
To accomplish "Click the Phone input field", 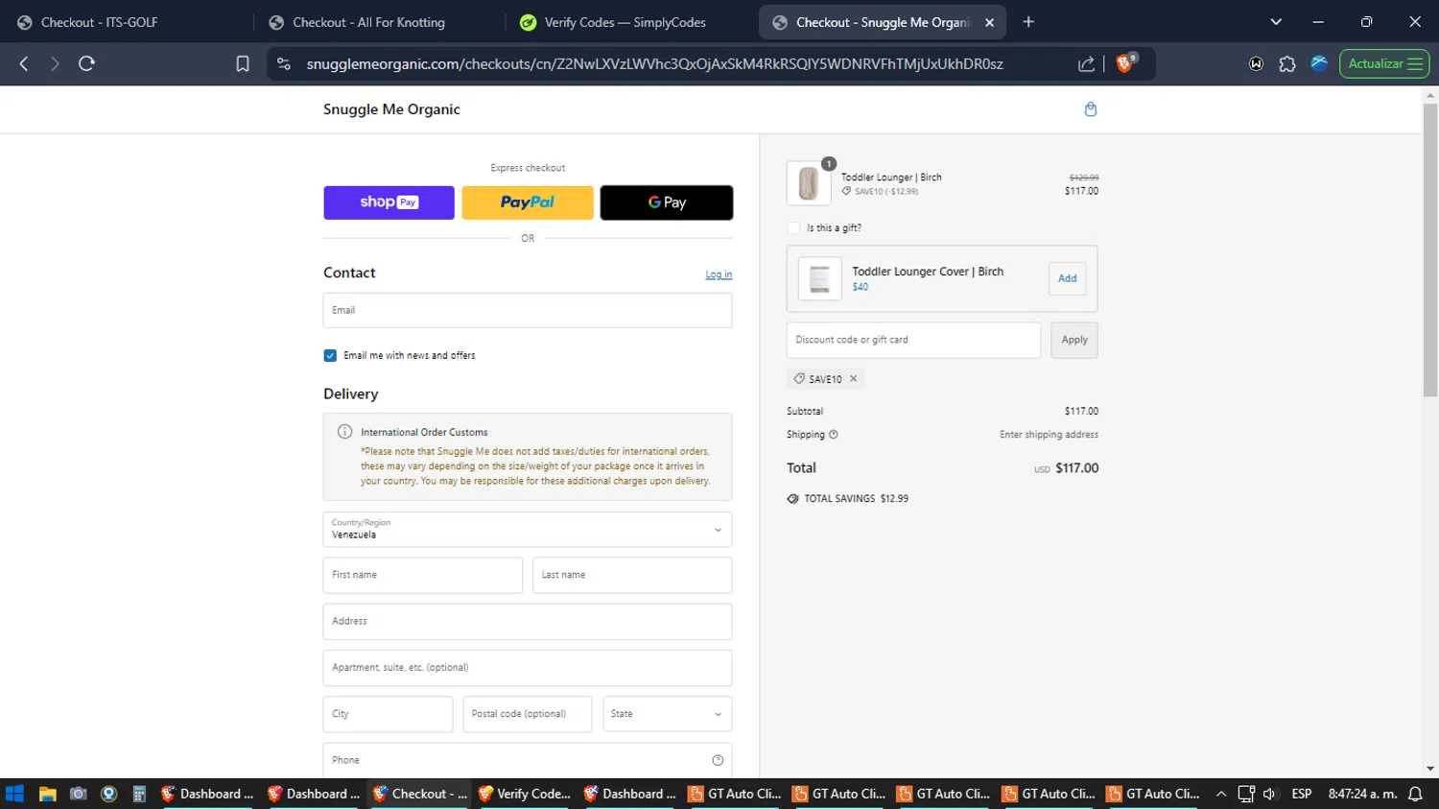I will click(x=528, y=760).
